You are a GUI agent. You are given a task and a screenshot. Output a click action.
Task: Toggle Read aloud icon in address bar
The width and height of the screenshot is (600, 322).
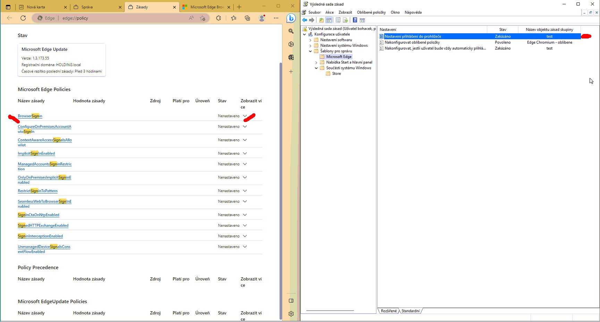(x=191, y=18)
